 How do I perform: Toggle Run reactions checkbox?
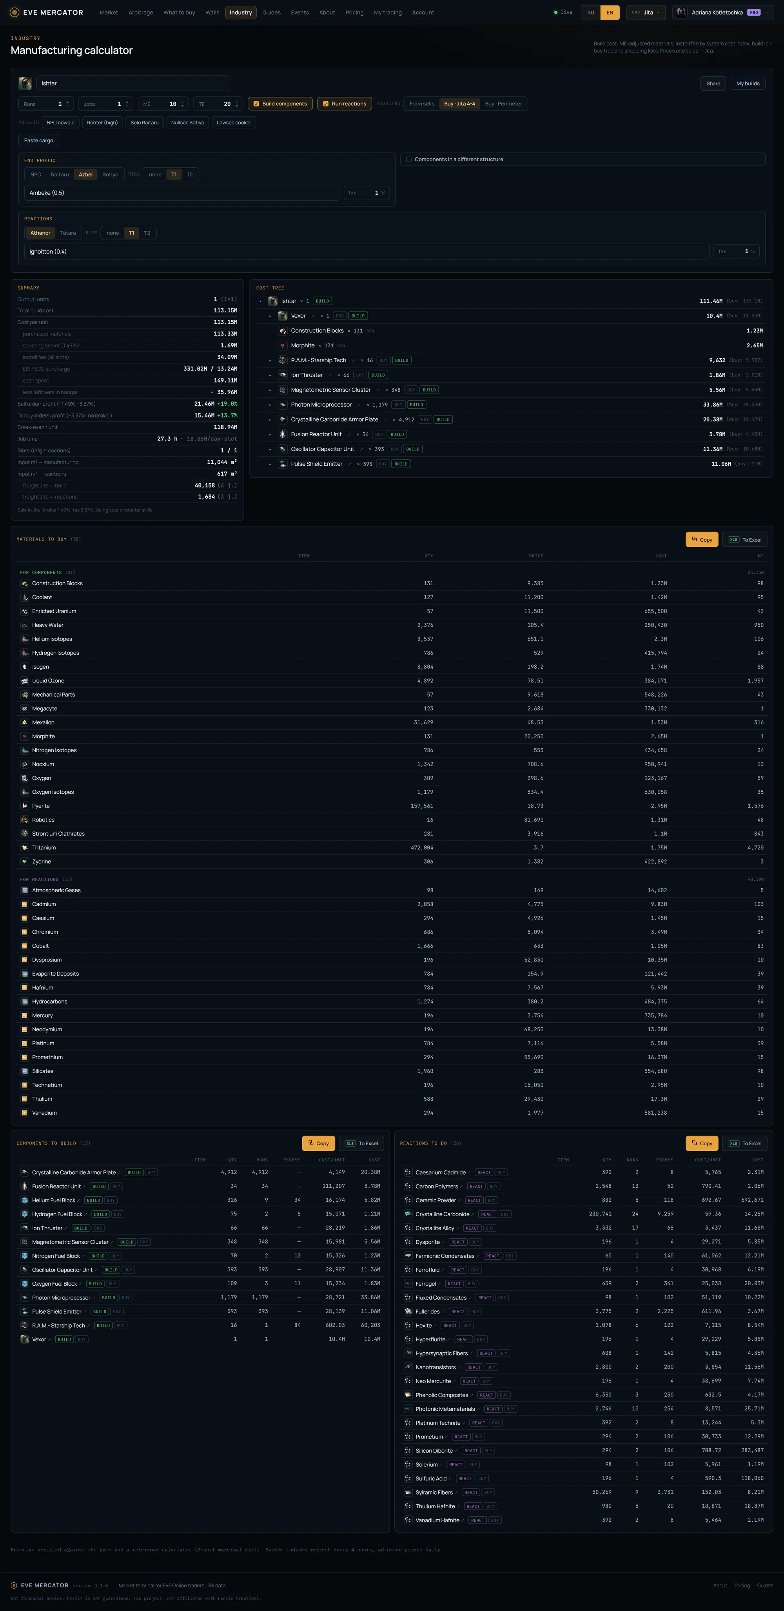pyautogui.click(x=326, y=104)
